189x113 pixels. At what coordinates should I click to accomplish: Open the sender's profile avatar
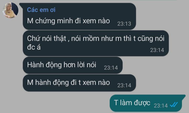(10, 10)
